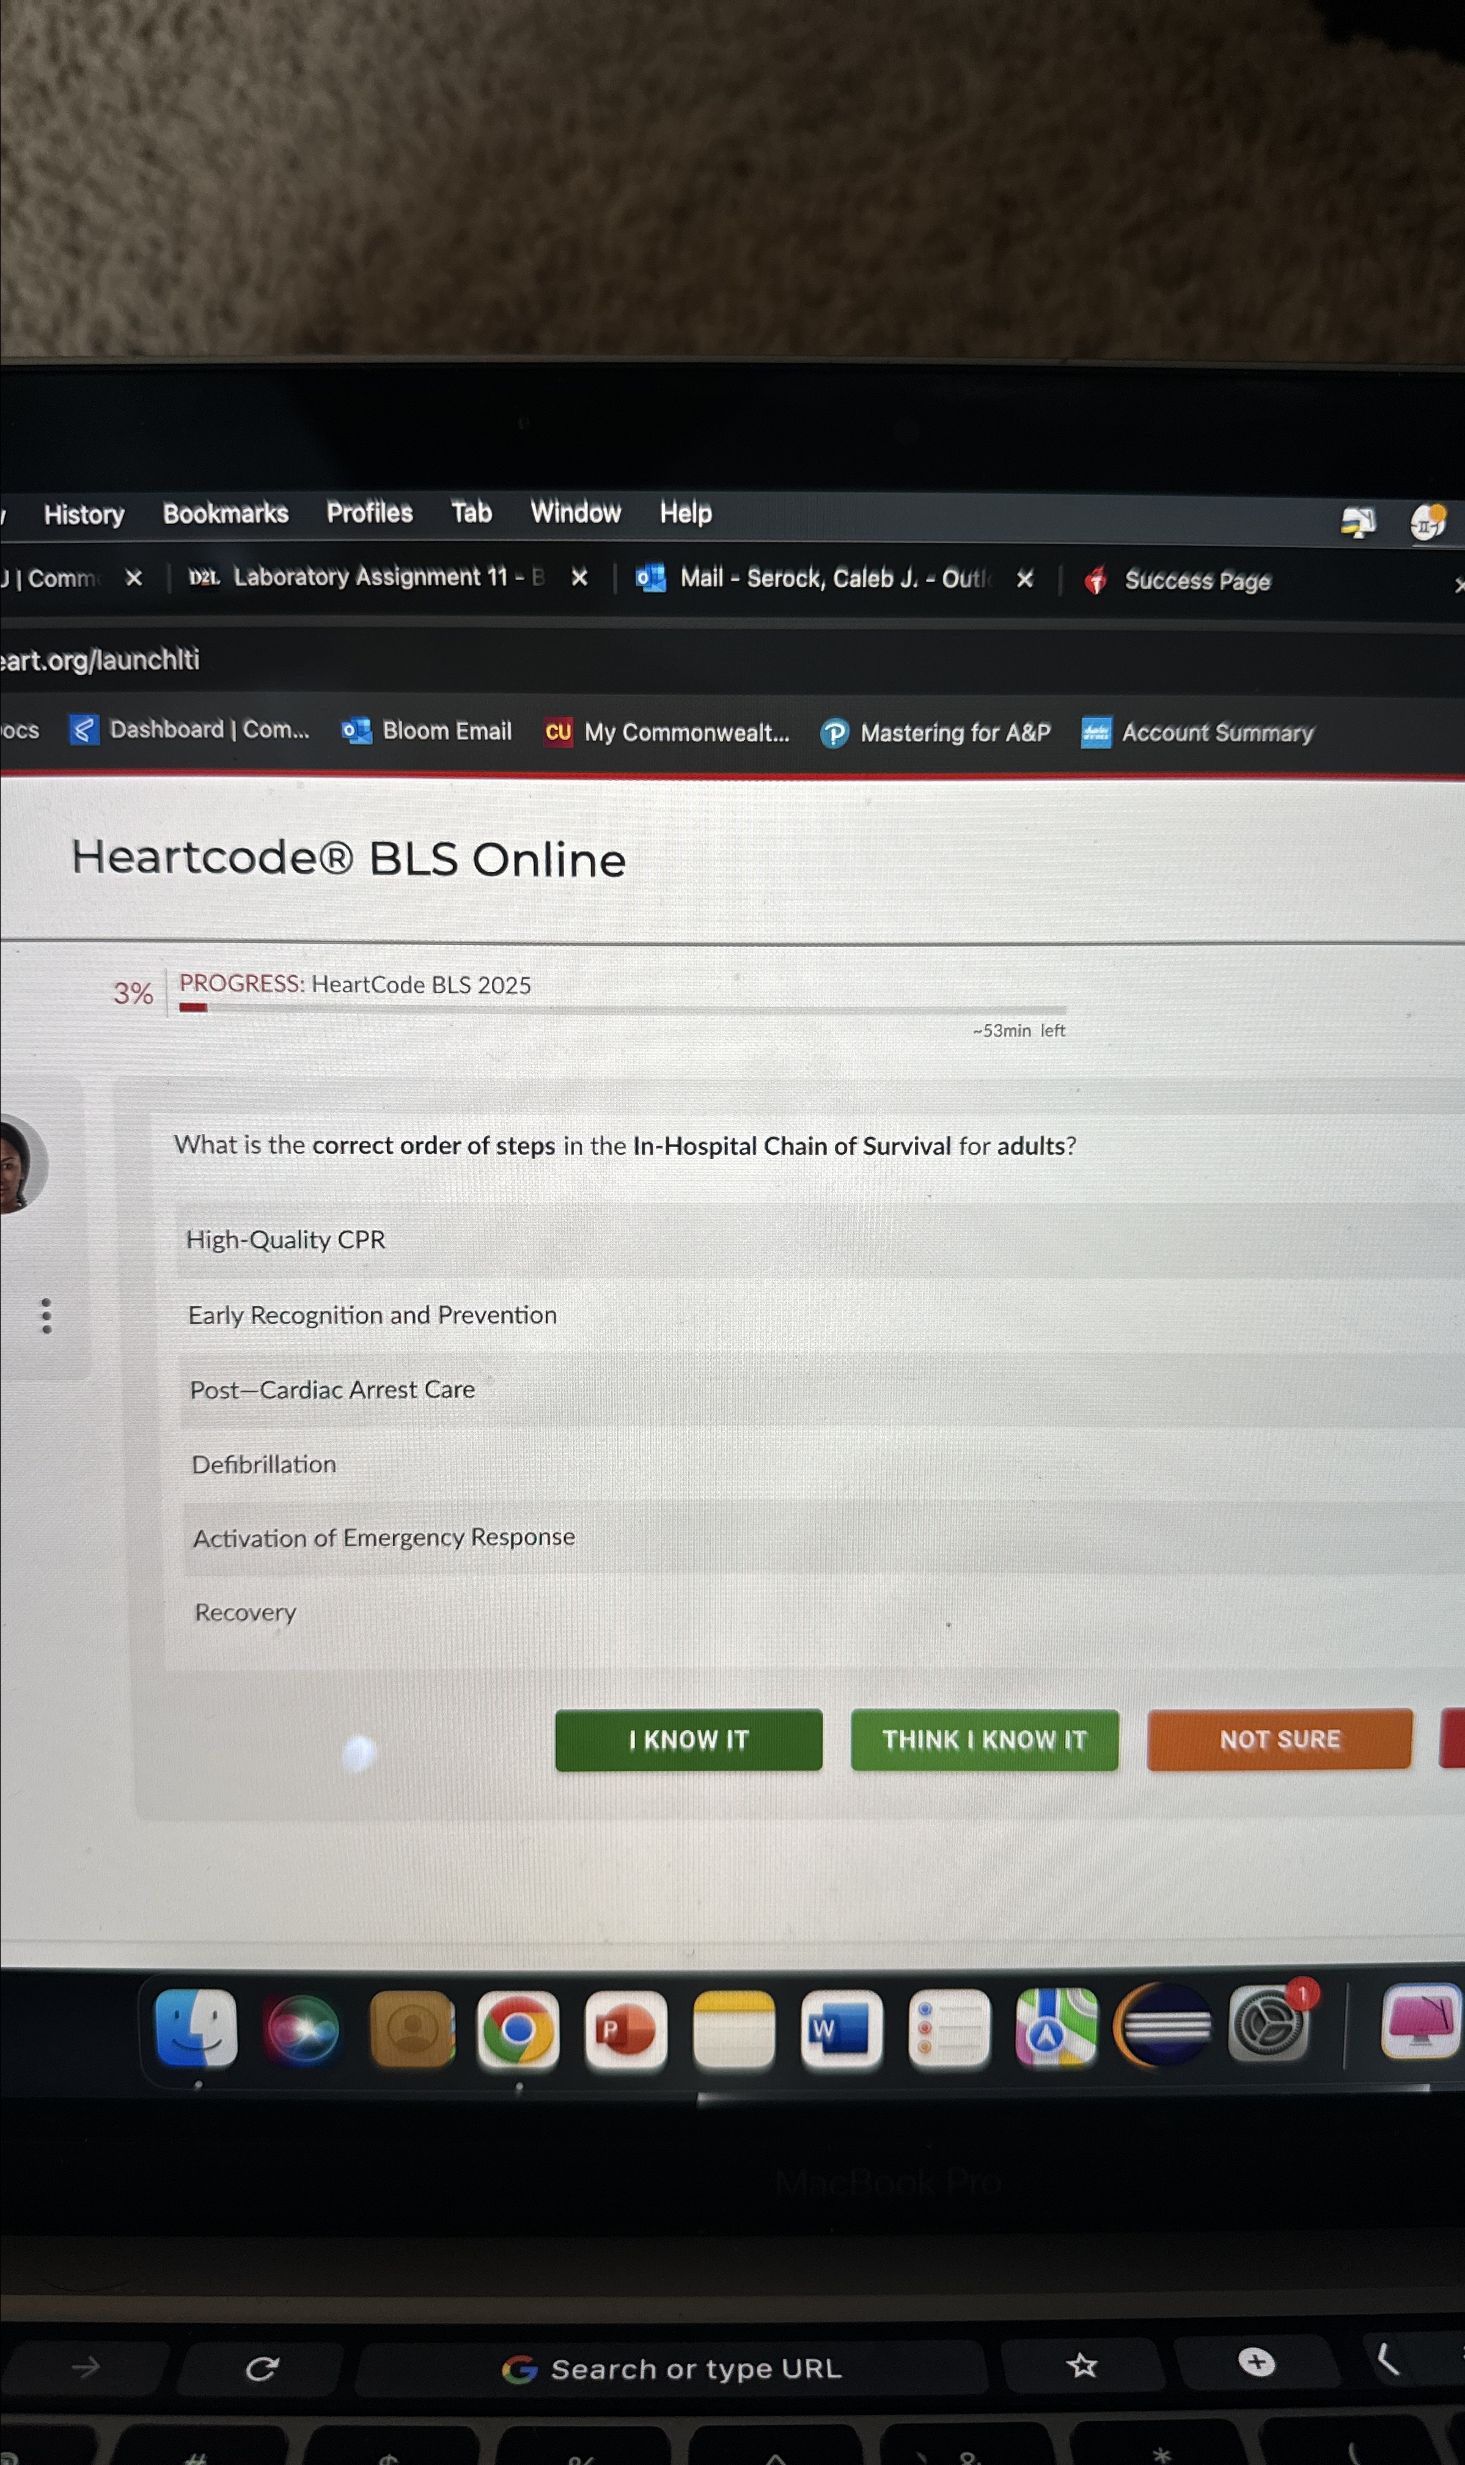Close the Mail Outlook tab
The image size is (1465, 2465).
(1026, 580)
